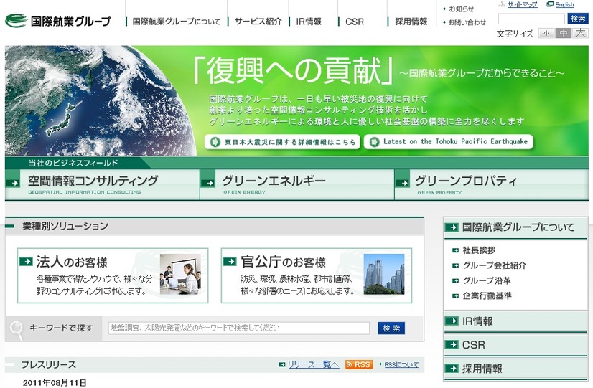593x388 pixels.
Task: Click the arrow icon beside 官公庁のお客様
Action: [x=230, y=261]
